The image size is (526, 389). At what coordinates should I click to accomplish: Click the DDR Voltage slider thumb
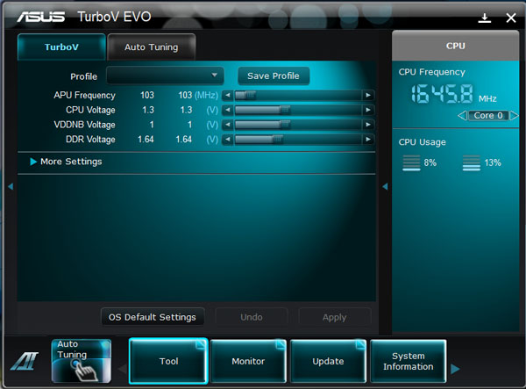[277, 139]
